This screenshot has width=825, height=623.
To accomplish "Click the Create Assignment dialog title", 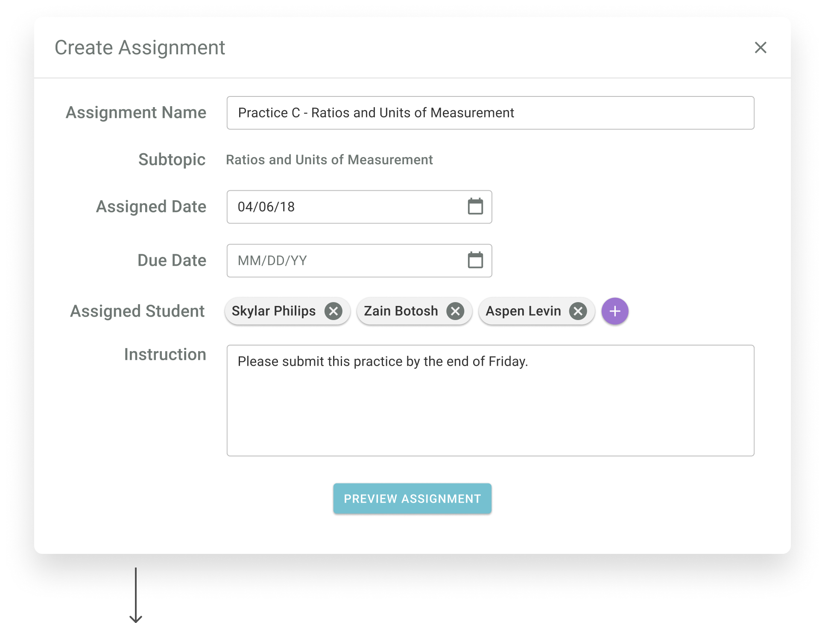I will pyautogui.click(x=140, y=47).
